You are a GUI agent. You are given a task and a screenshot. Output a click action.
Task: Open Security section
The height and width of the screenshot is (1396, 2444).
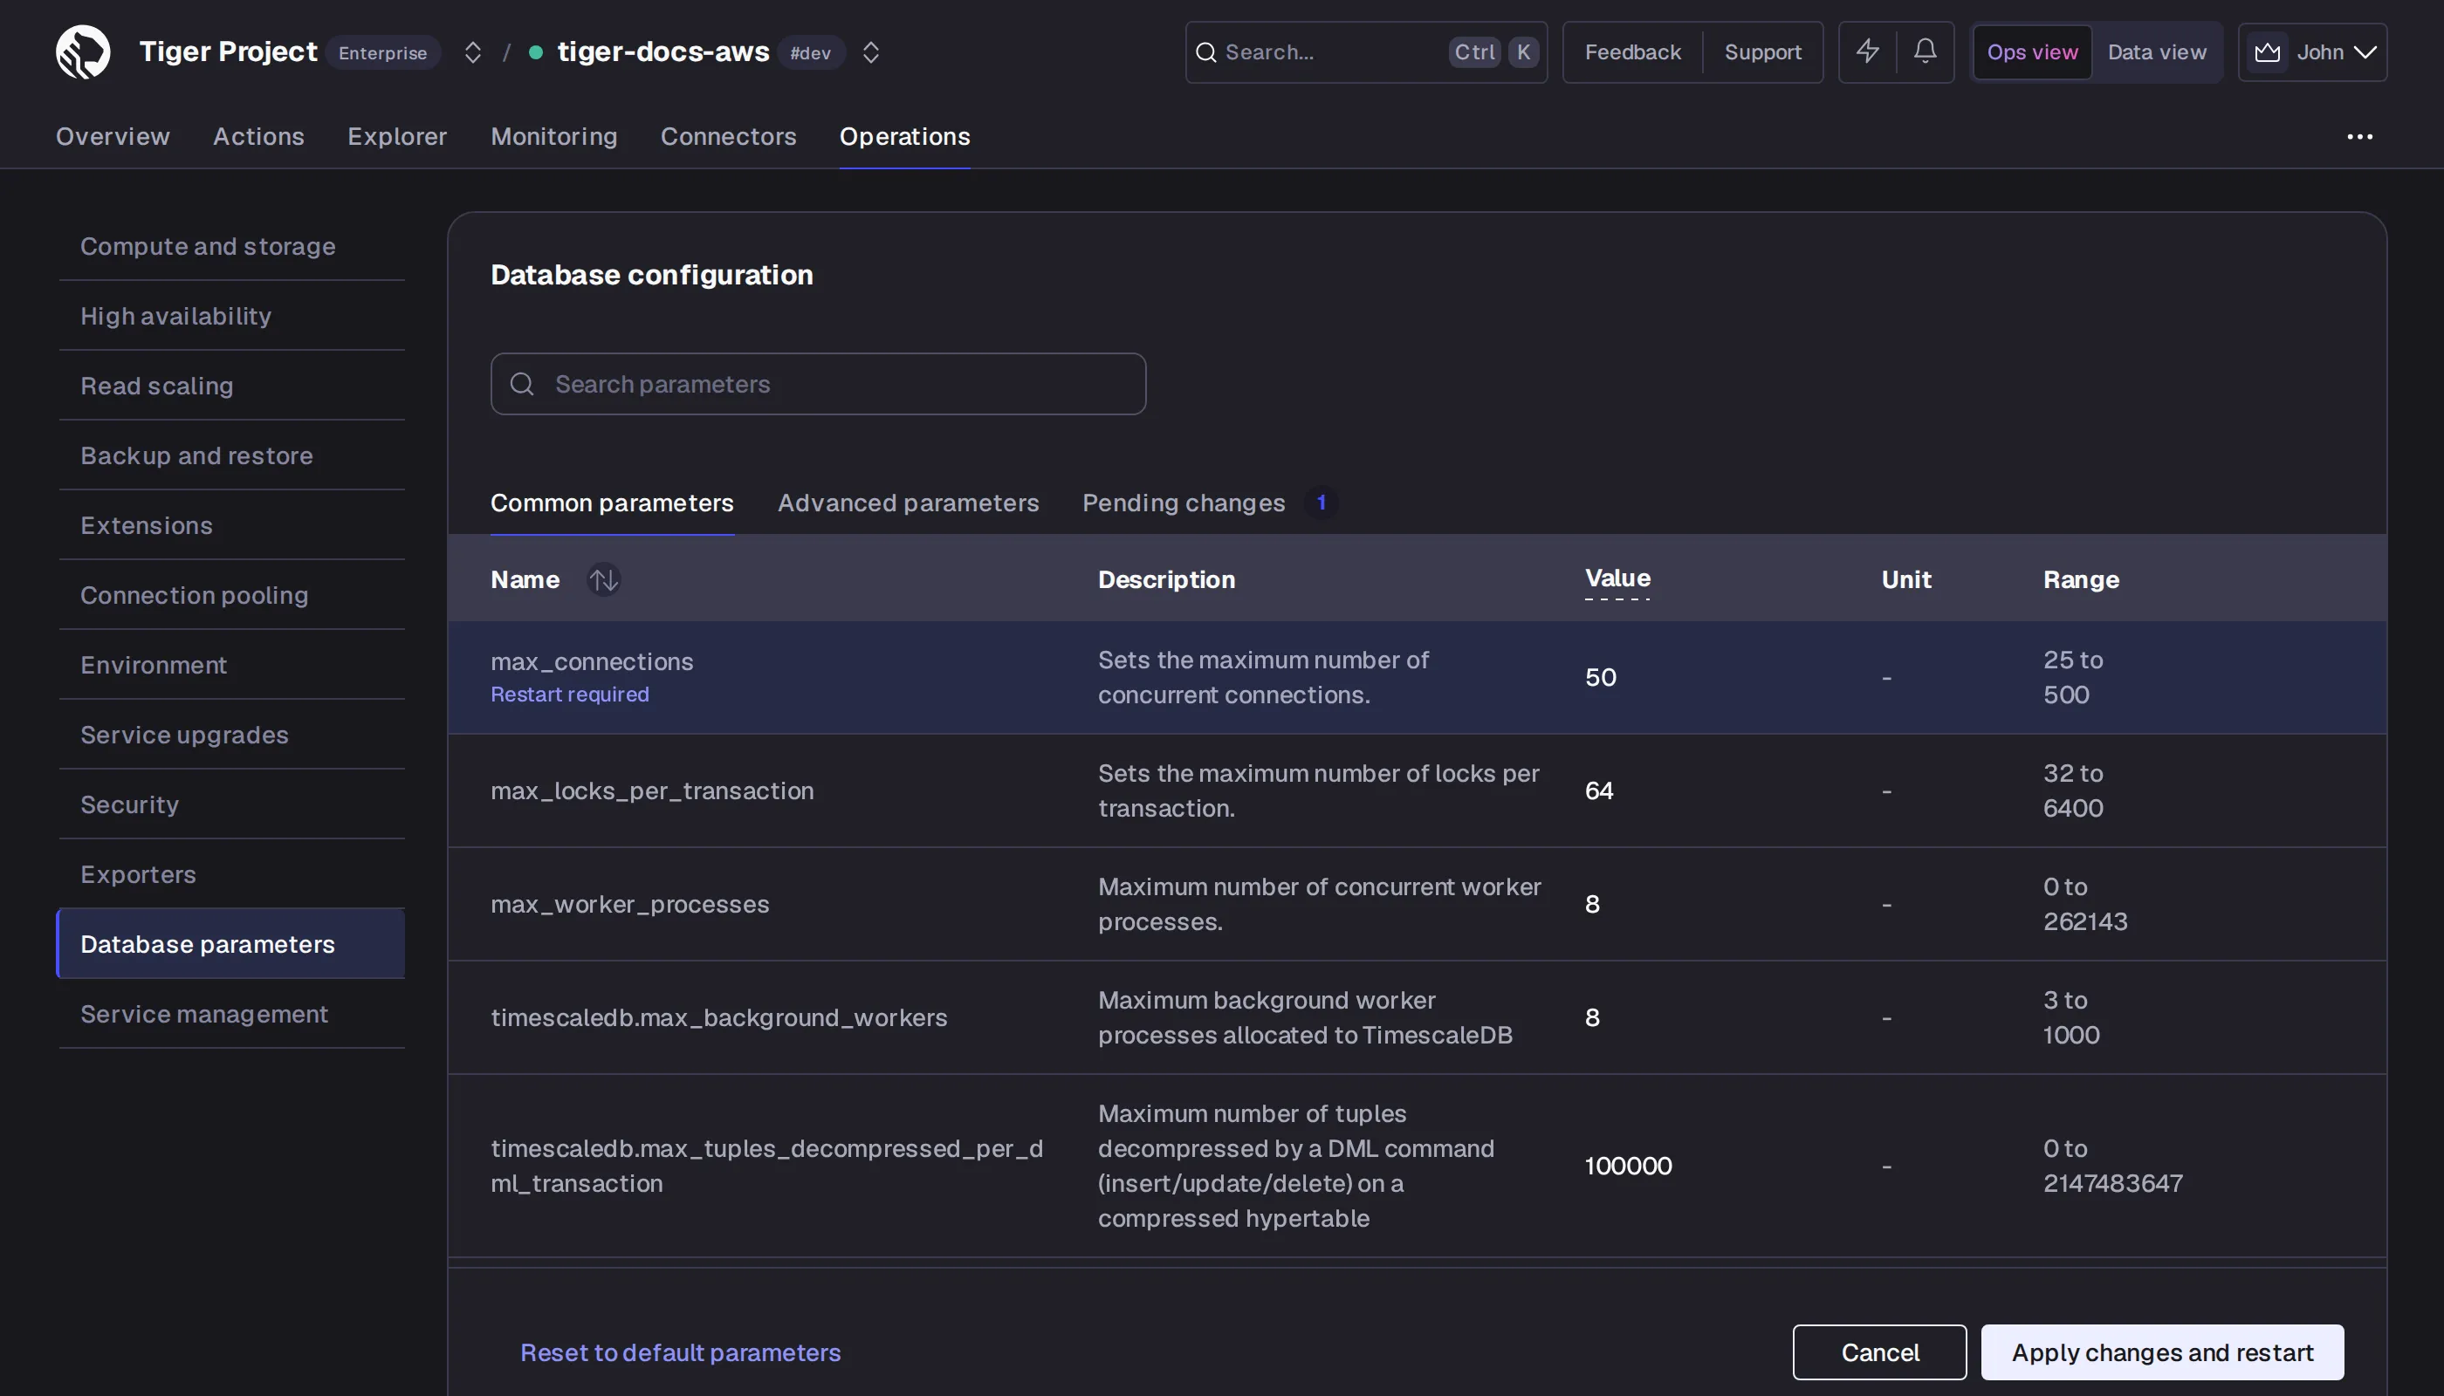point(231,804)
